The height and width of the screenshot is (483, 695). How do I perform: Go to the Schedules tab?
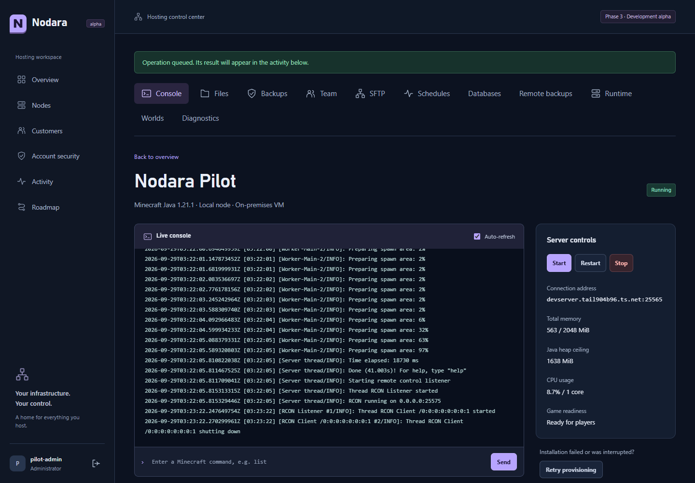click(x=427, y=94)
